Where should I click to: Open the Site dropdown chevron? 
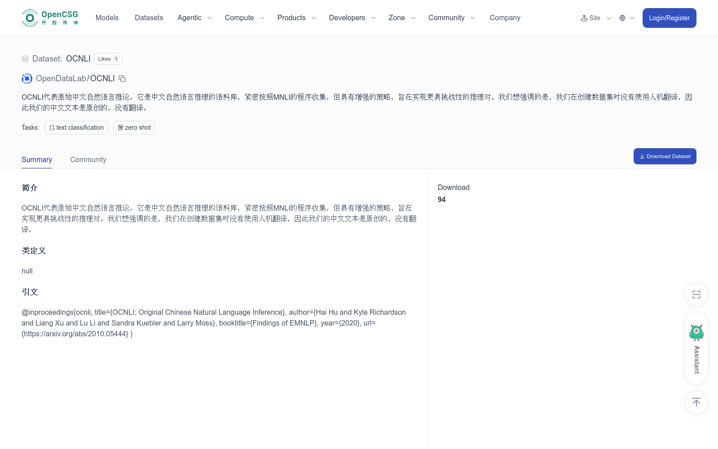tap(609, 18)
